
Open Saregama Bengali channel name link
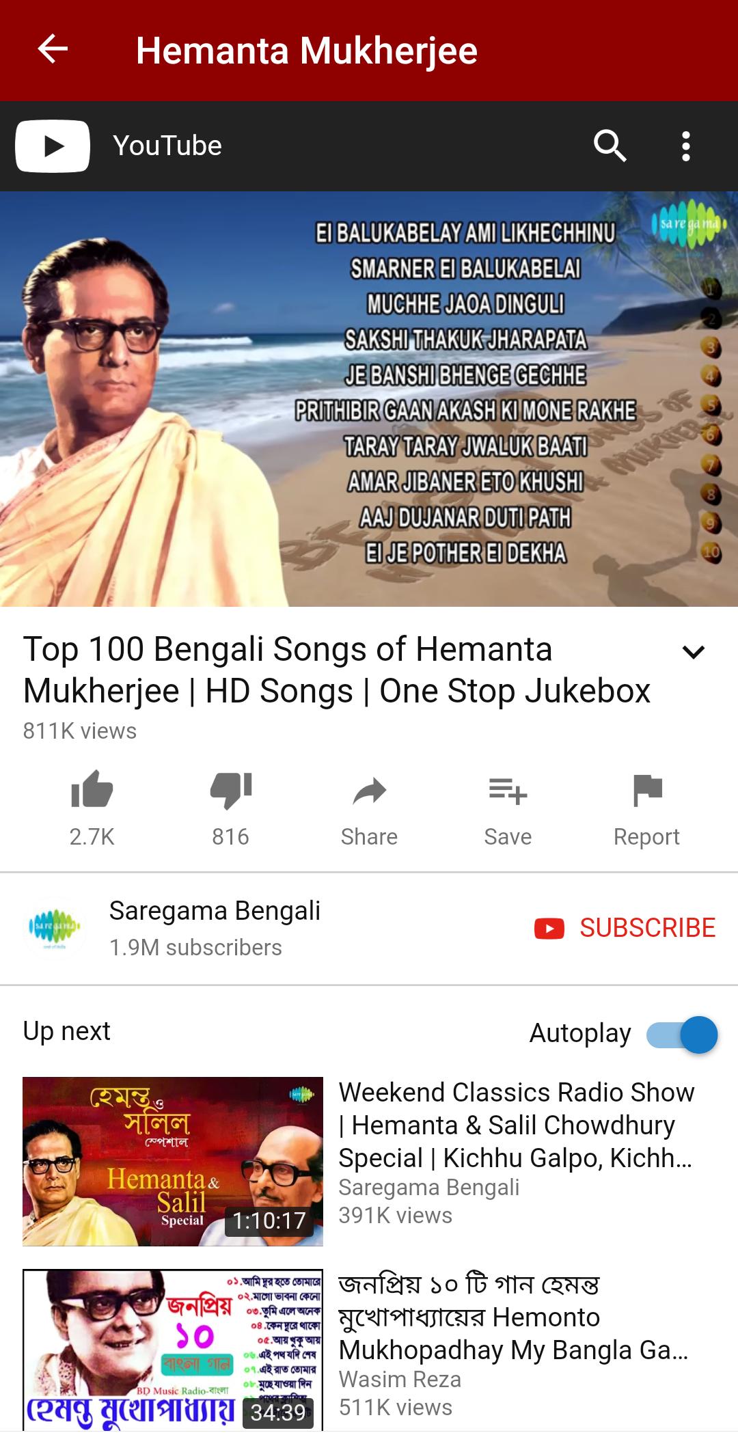point(215,910)
